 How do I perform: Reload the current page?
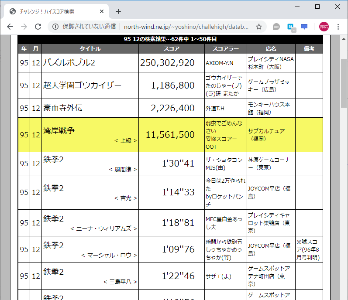[x=38, y=27]
